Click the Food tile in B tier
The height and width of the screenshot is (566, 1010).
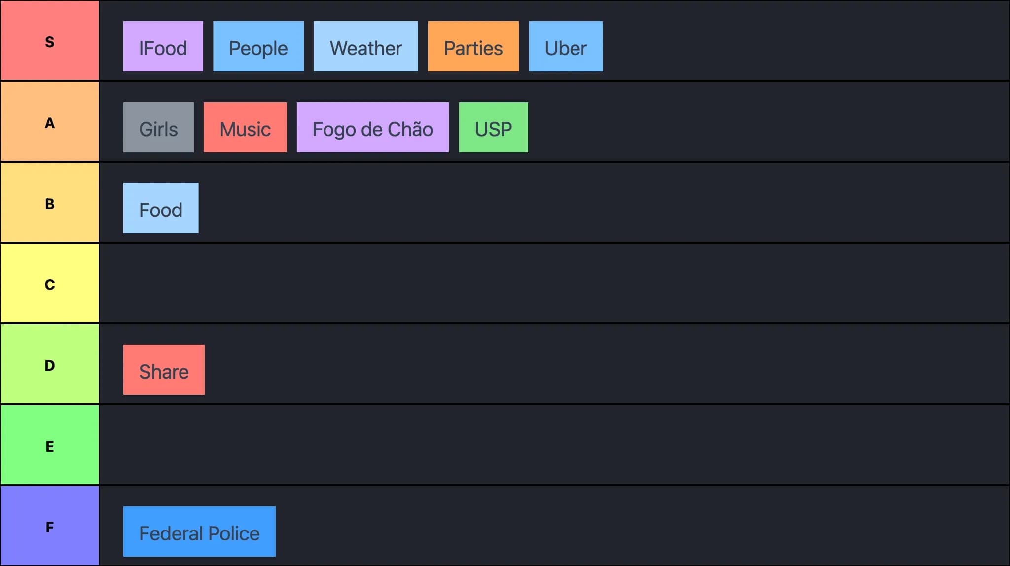click(x=161, y=208)
